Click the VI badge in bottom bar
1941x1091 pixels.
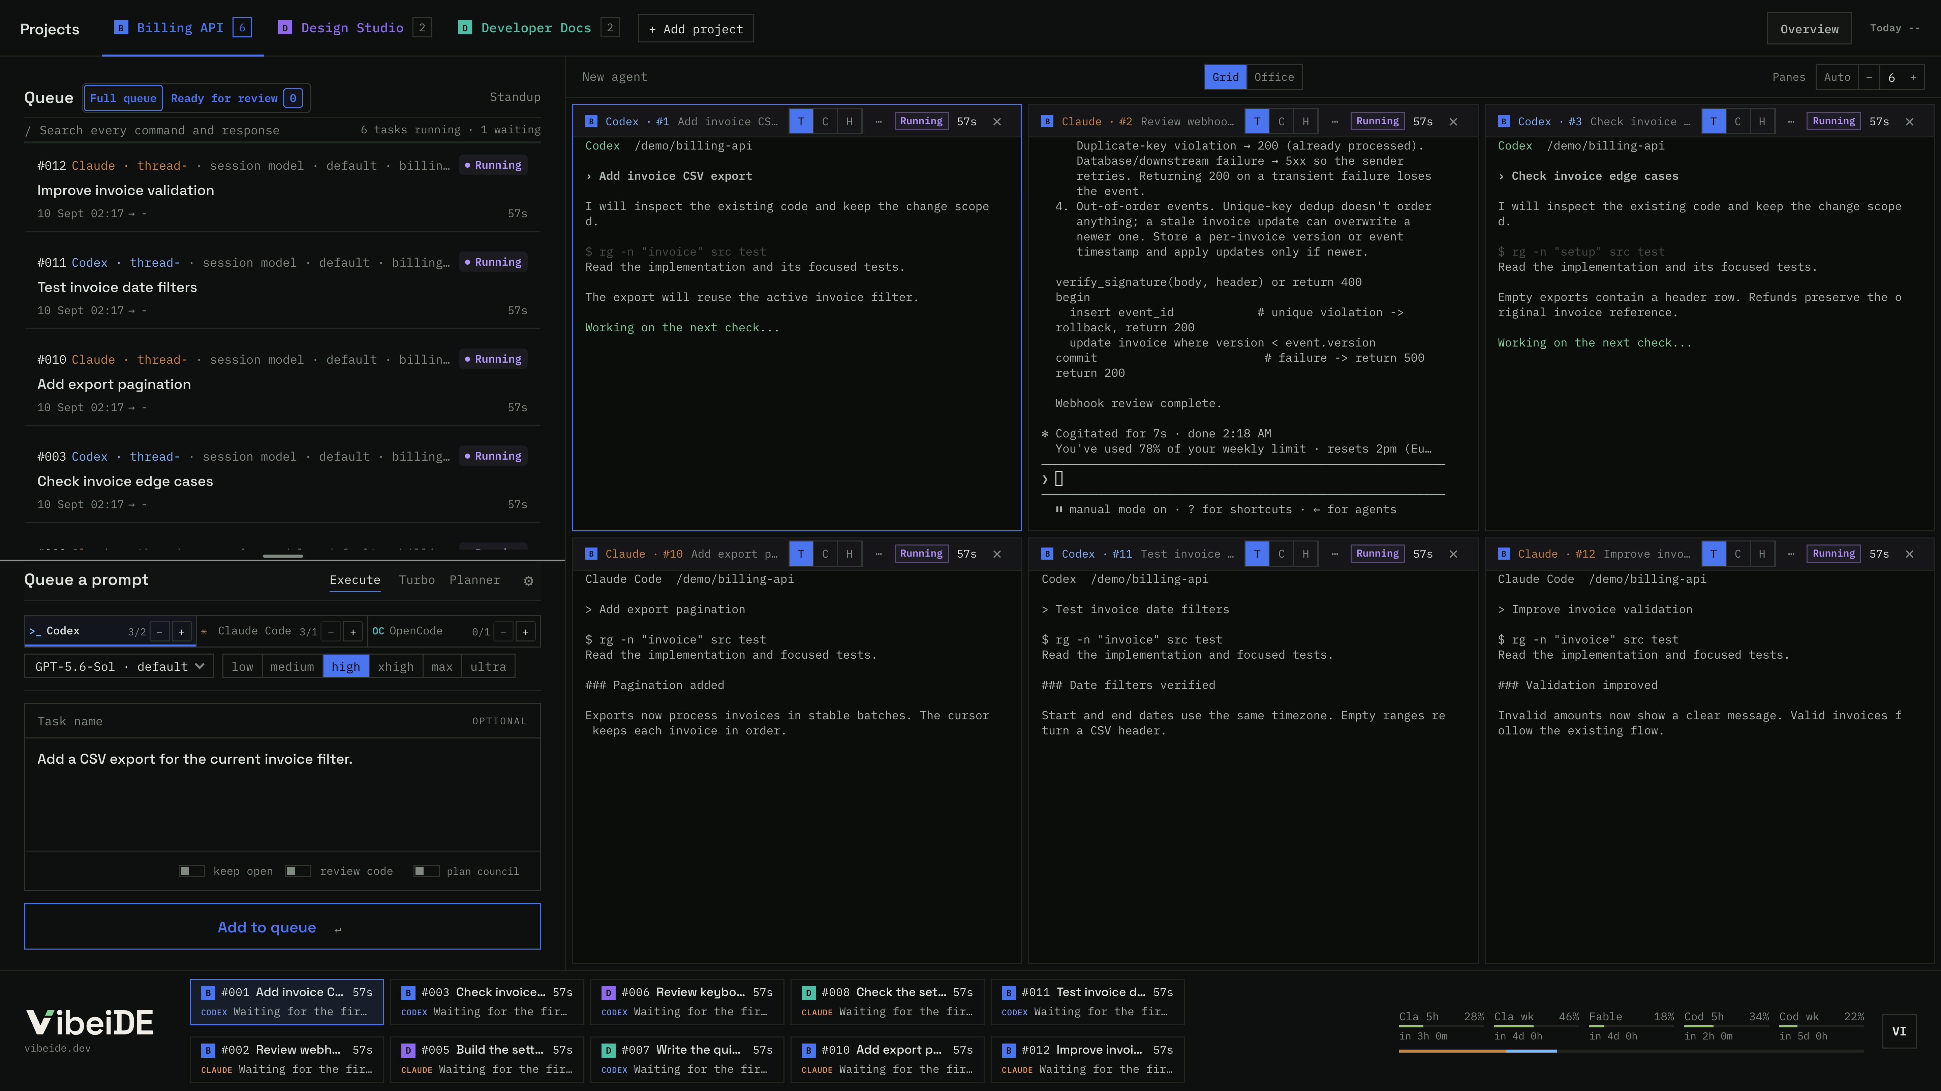click(1899, 1031)
